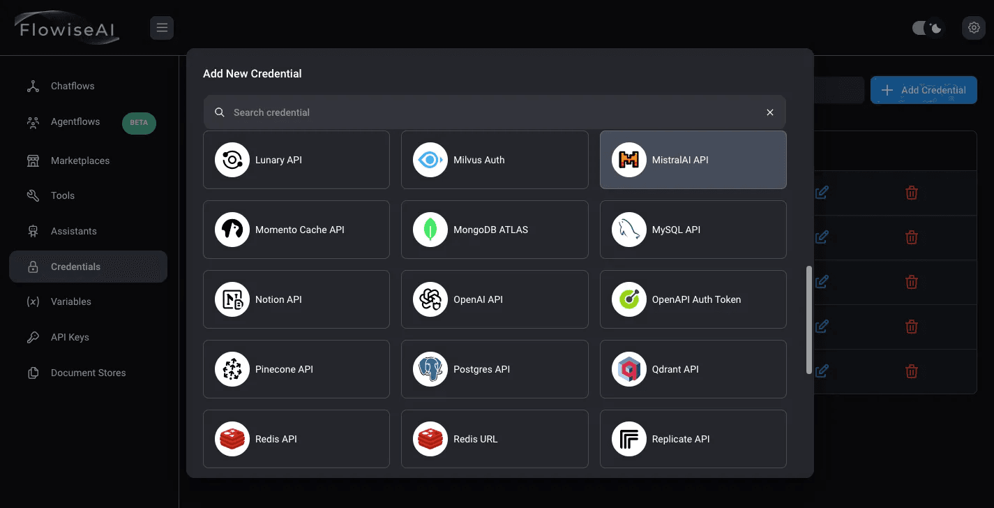
Task: Select the MistralAI API credential icon
Action: (x=628, y=160)
